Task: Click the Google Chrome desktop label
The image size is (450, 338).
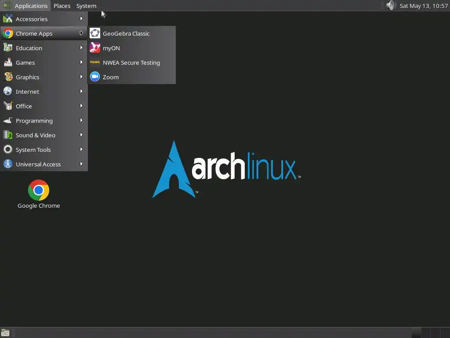Action: (x=39, y=206)
